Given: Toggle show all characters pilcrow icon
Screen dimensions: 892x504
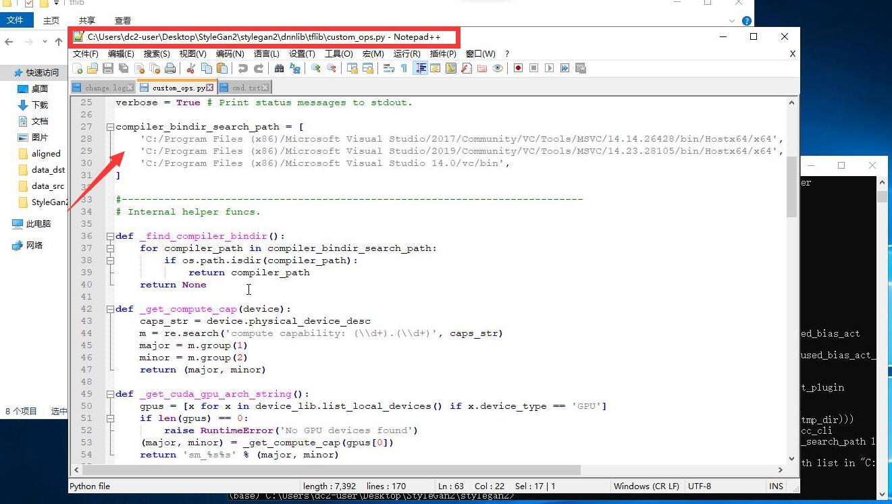Looking at the screenshot, I should pos(404,68).
